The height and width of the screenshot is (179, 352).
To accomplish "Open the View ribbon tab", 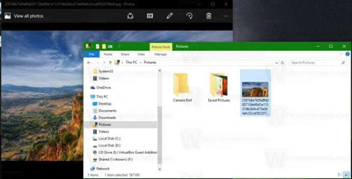I will (x=141, y=54).
